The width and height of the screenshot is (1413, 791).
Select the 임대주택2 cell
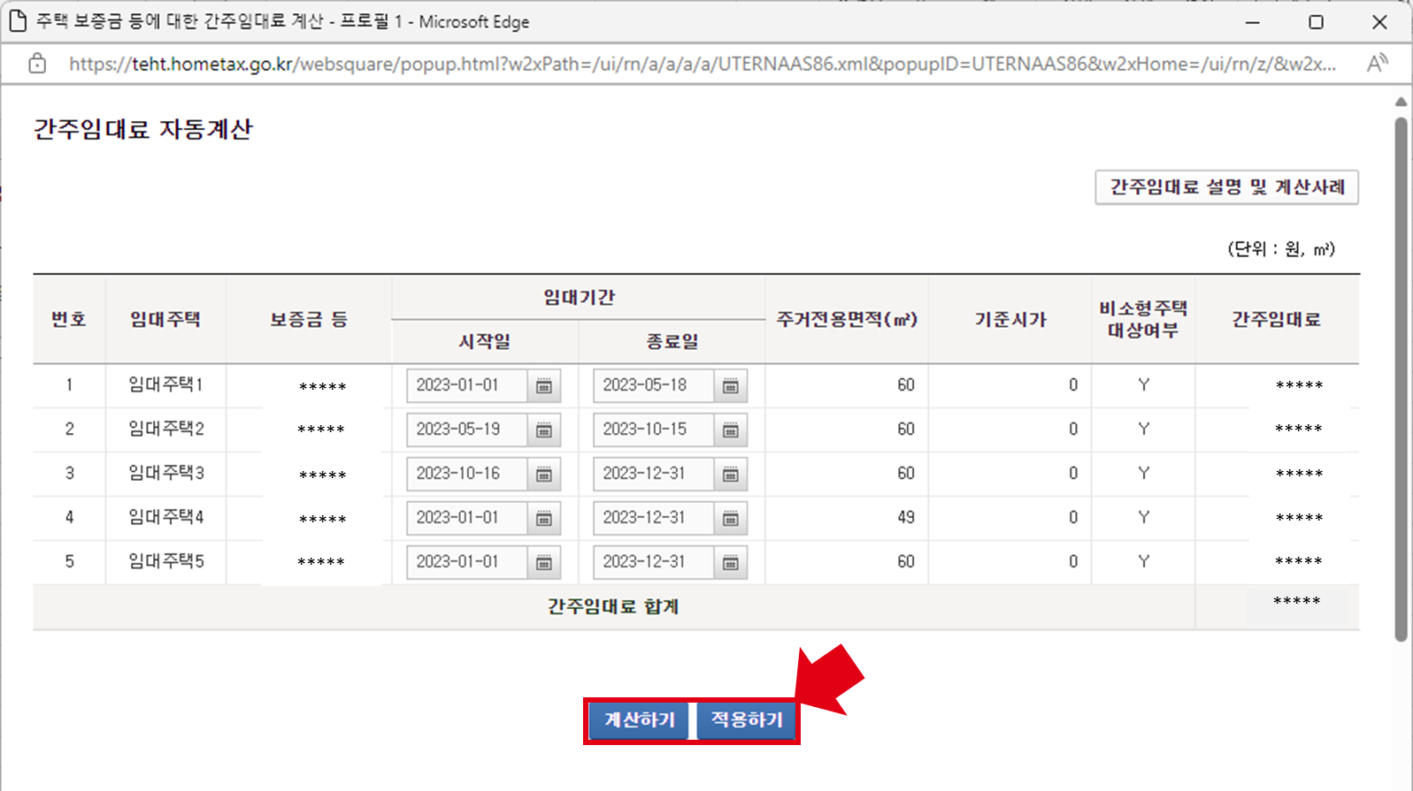pyautogui.click(x=165, y=430)
